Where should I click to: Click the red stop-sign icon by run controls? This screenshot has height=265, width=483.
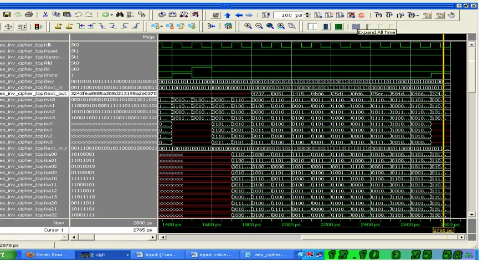point(361,15)
